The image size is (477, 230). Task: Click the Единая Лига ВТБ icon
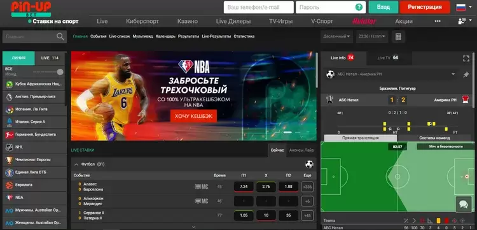[x=9, y=173]
